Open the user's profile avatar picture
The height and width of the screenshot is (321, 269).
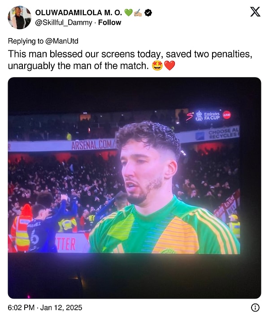19,17
